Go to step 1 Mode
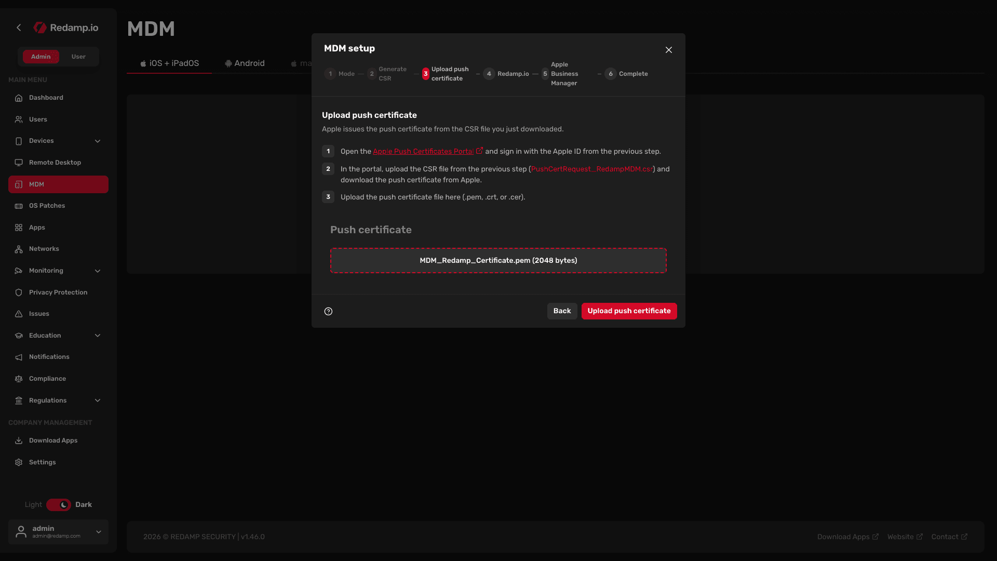The width and height of the screenshot is (997, 561). pos(340,74)
